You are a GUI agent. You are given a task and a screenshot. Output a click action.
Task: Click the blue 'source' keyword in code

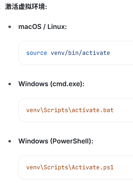click(x=37, y=53)
